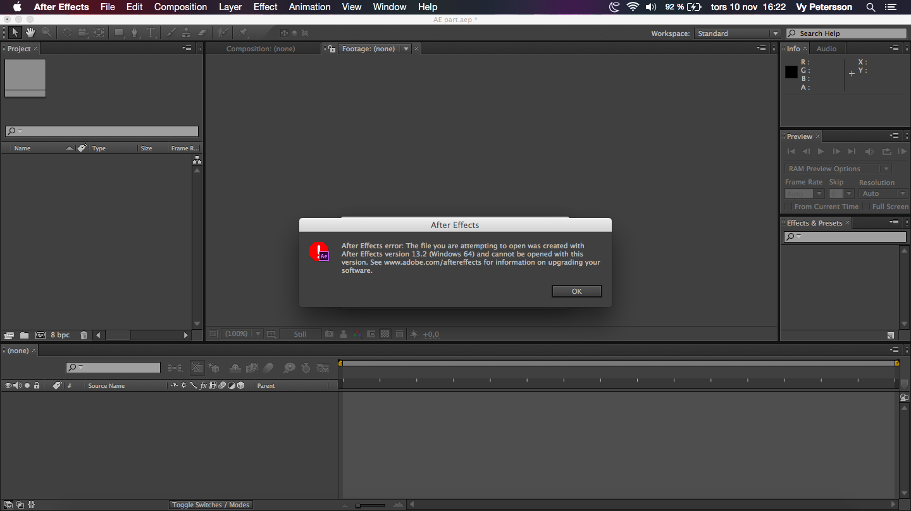Toggle Live Update button in timeline

pos(197,368)
